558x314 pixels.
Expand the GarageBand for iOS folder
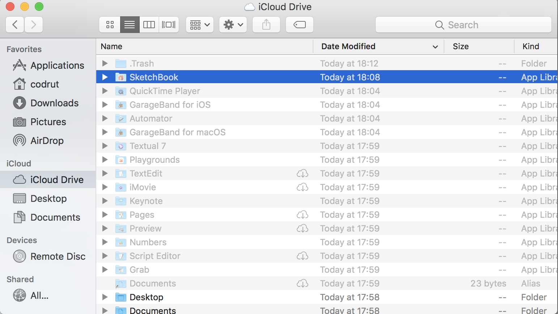tap(105, 105)
